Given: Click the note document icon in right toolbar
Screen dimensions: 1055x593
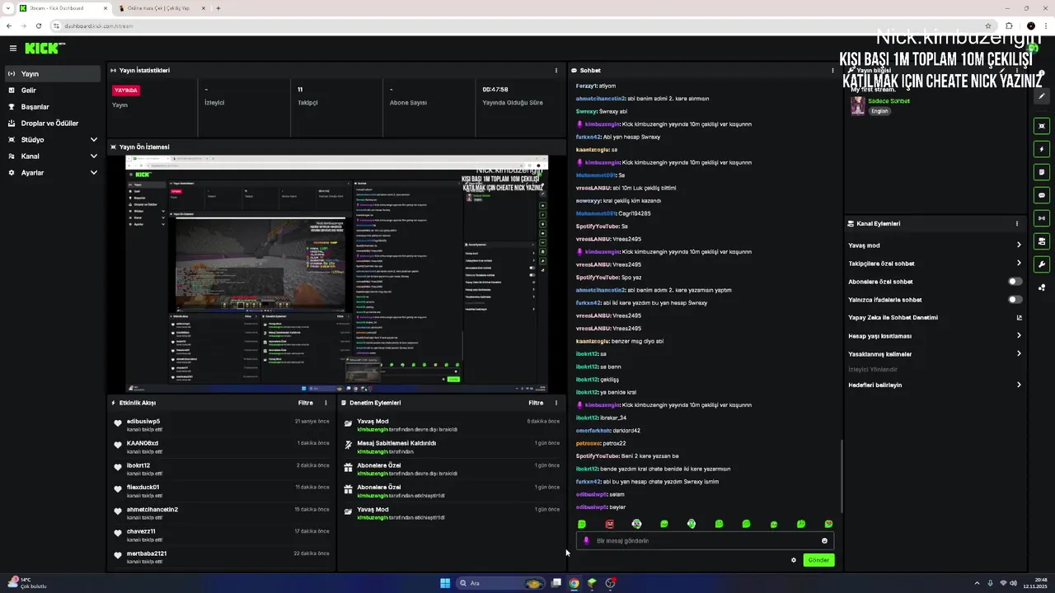Looking at the screenshot, I should [x=1042, y=172].
